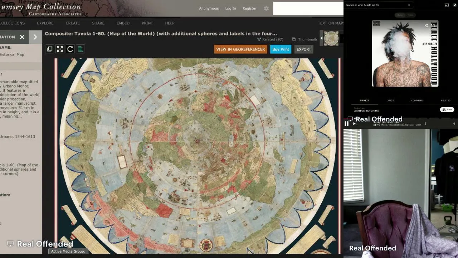This screenshot has width=458, height=258.
Task: Clear the music search text
Action: (409, 5)
